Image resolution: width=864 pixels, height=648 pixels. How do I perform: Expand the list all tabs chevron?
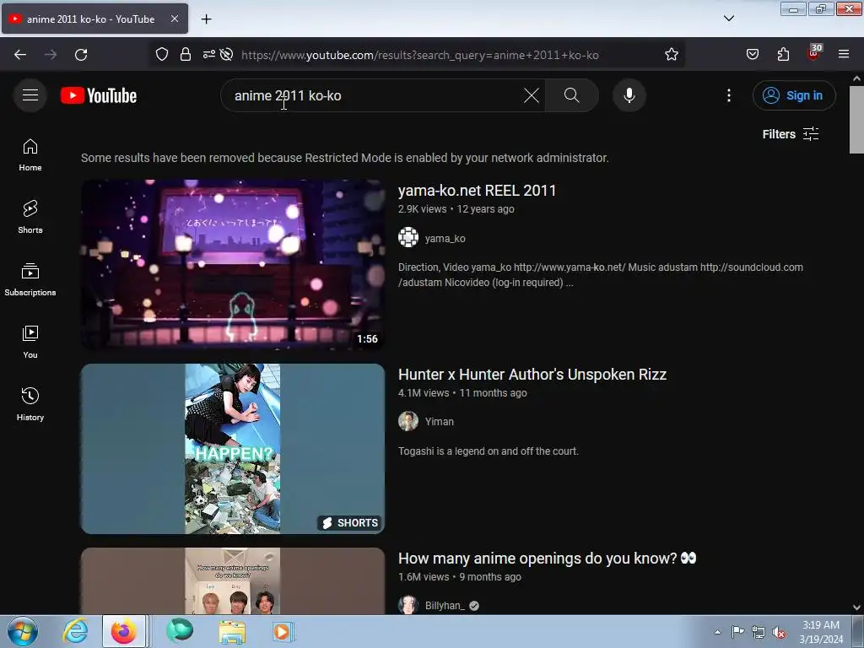[x=728, y=19]
